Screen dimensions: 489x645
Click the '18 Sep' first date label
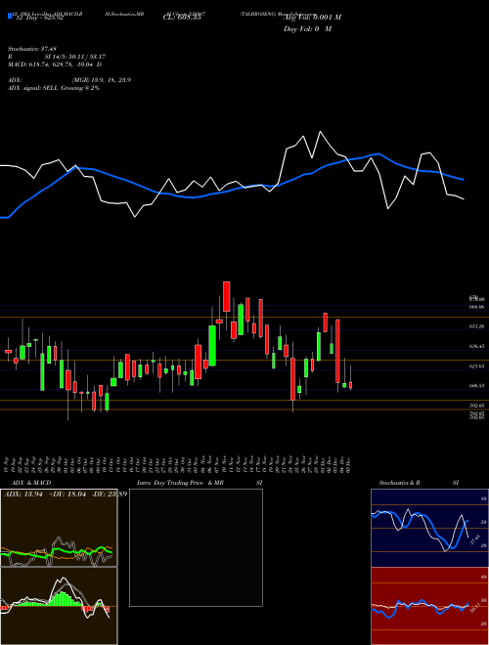coord(8,465)
